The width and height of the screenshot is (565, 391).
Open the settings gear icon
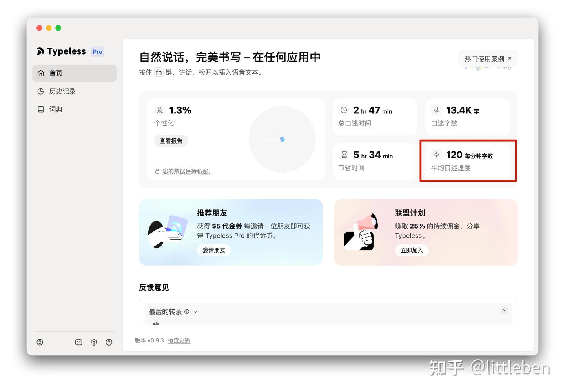(x=94, y=342)
